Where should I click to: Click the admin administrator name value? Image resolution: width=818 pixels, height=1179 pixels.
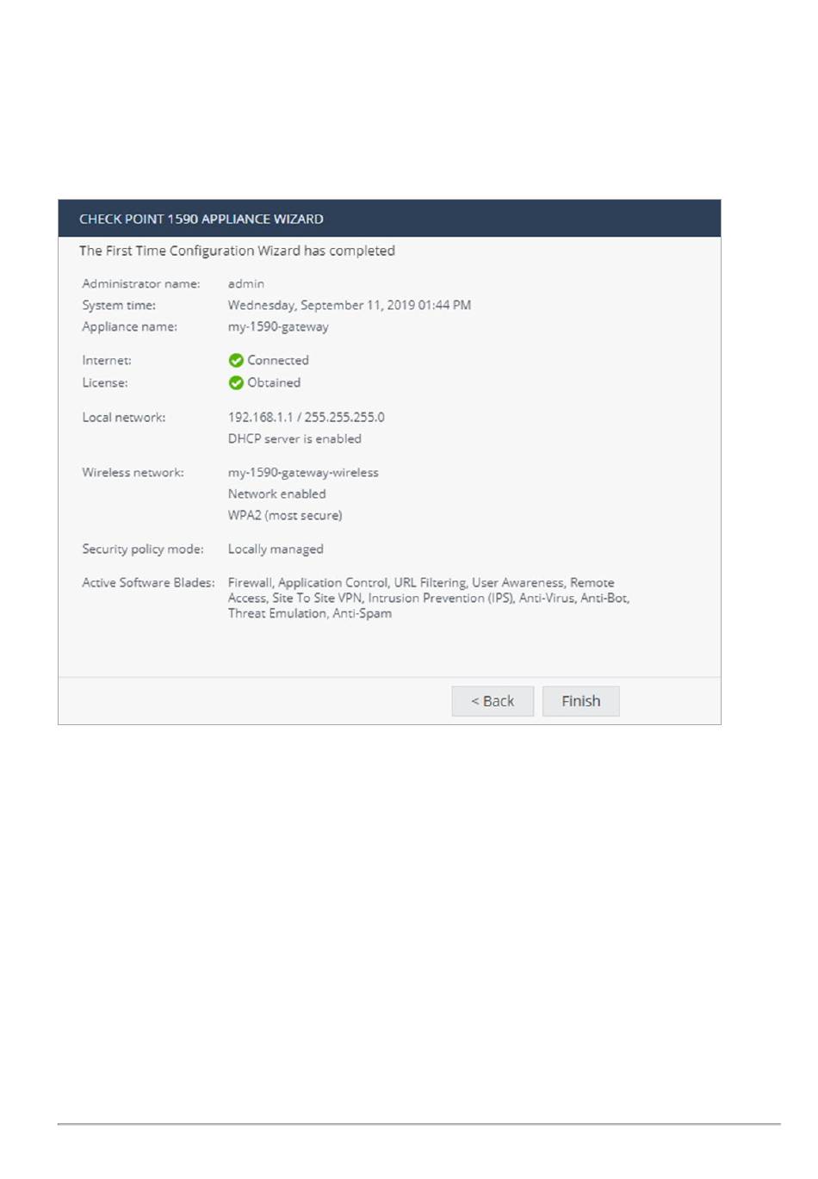tap(246, 283)
